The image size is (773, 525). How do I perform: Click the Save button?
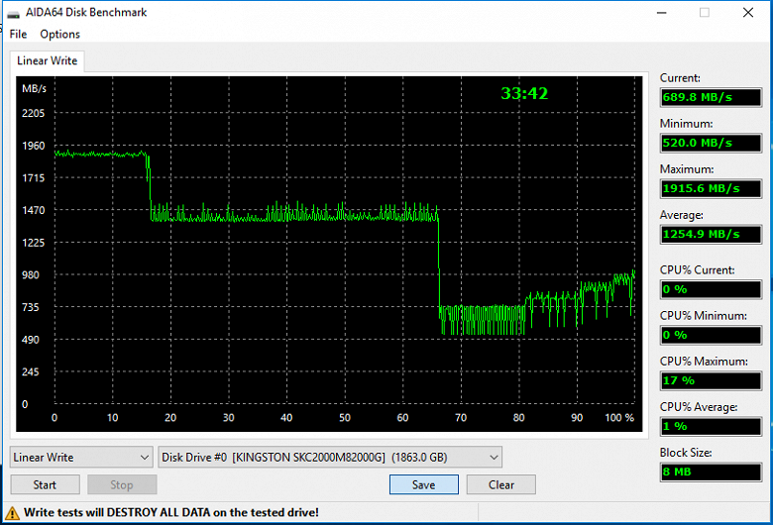pyautogui.click(x=424, y=485)
